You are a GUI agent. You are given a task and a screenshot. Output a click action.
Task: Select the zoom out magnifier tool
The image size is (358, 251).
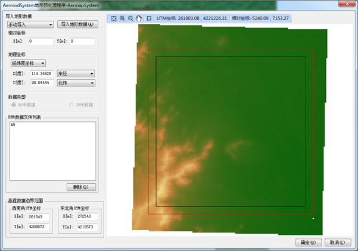pyautogui.click(x=130, y=18)
